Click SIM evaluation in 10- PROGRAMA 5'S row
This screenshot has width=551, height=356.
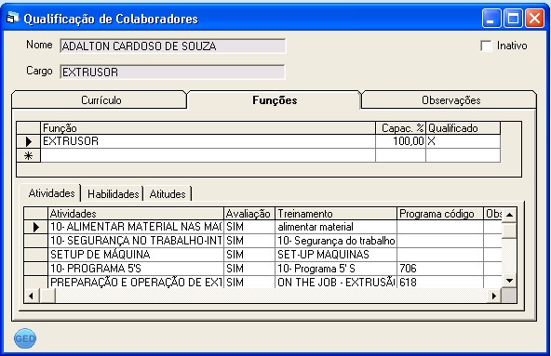pos(249,269)
